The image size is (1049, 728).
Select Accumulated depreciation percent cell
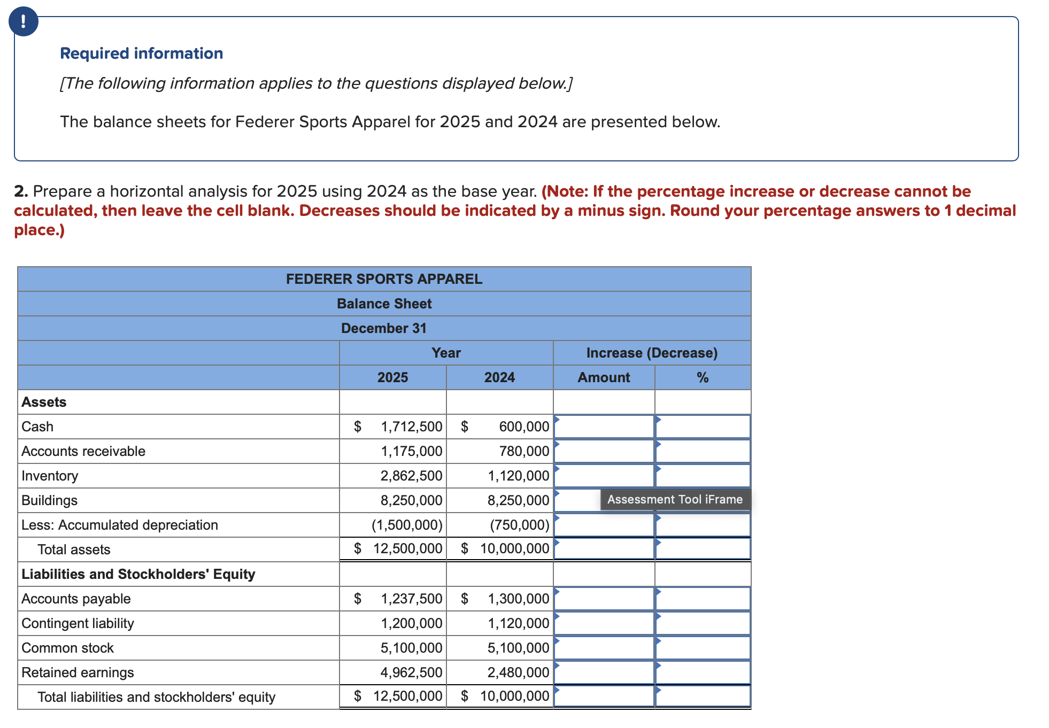(703, 525)
